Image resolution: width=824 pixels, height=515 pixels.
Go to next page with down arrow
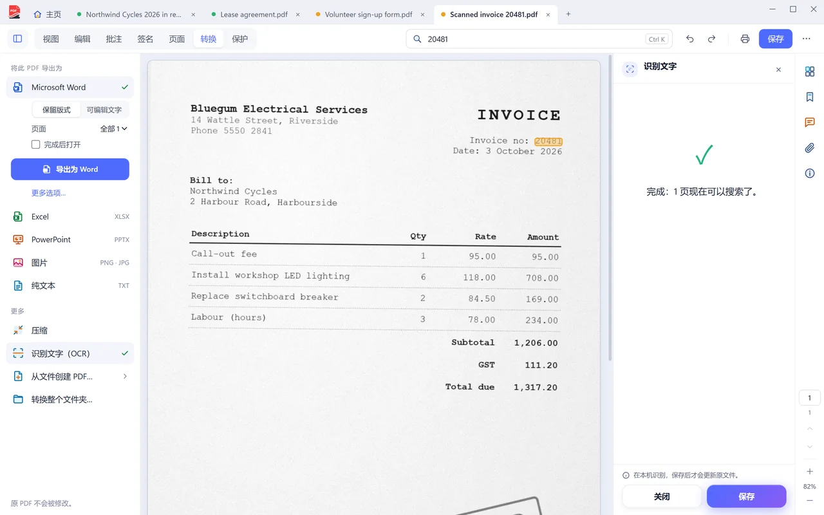[x=810, y=447]
